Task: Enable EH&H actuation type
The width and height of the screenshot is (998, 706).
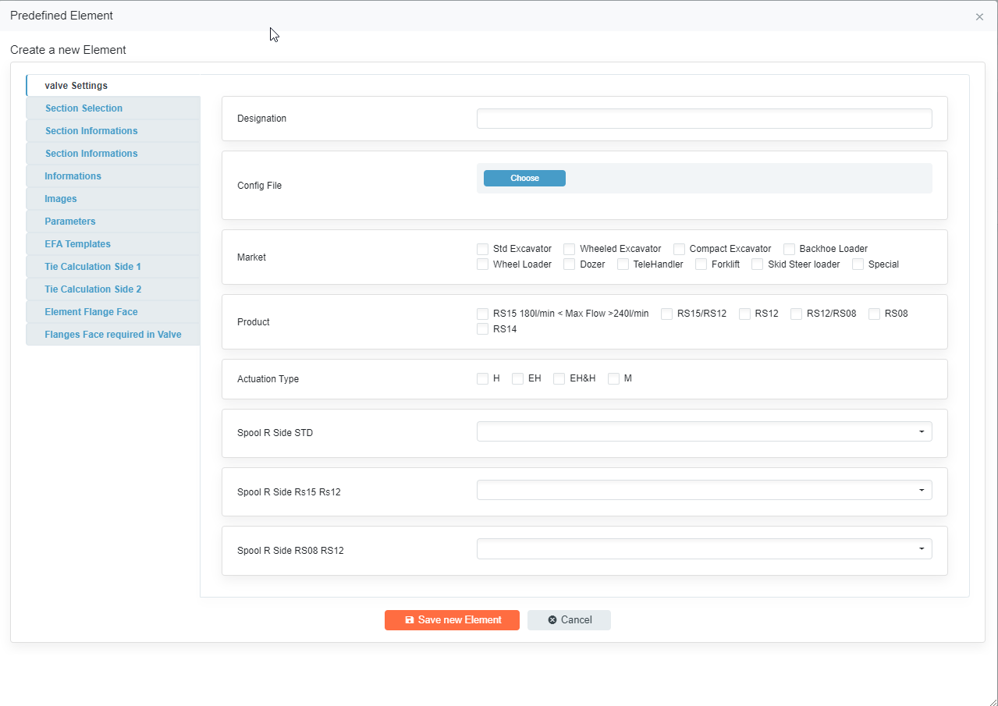Action: click(x=559, y=378)
